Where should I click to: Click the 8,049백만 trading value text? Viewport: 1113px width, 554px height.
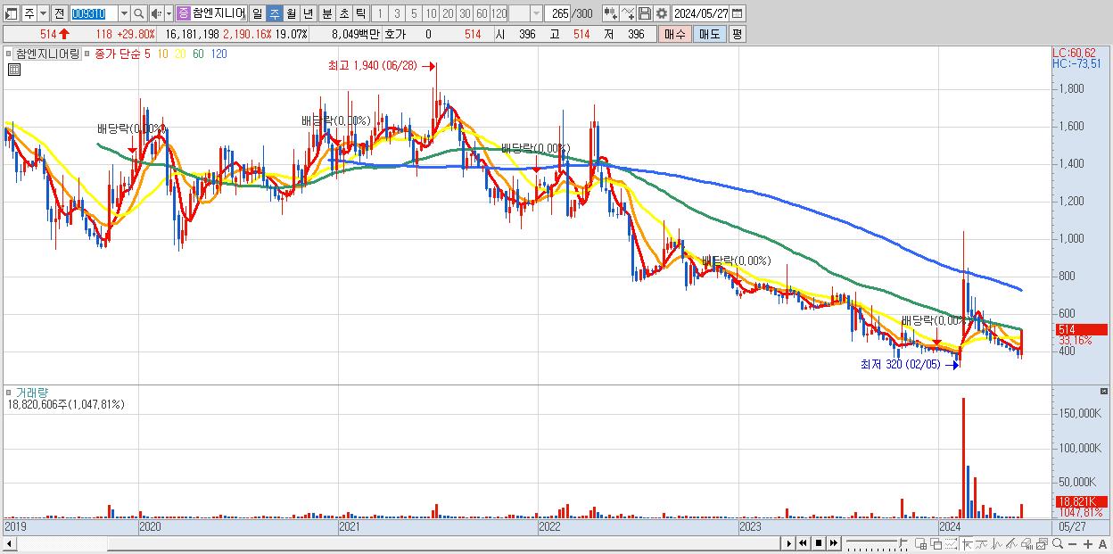click(355, 34)
